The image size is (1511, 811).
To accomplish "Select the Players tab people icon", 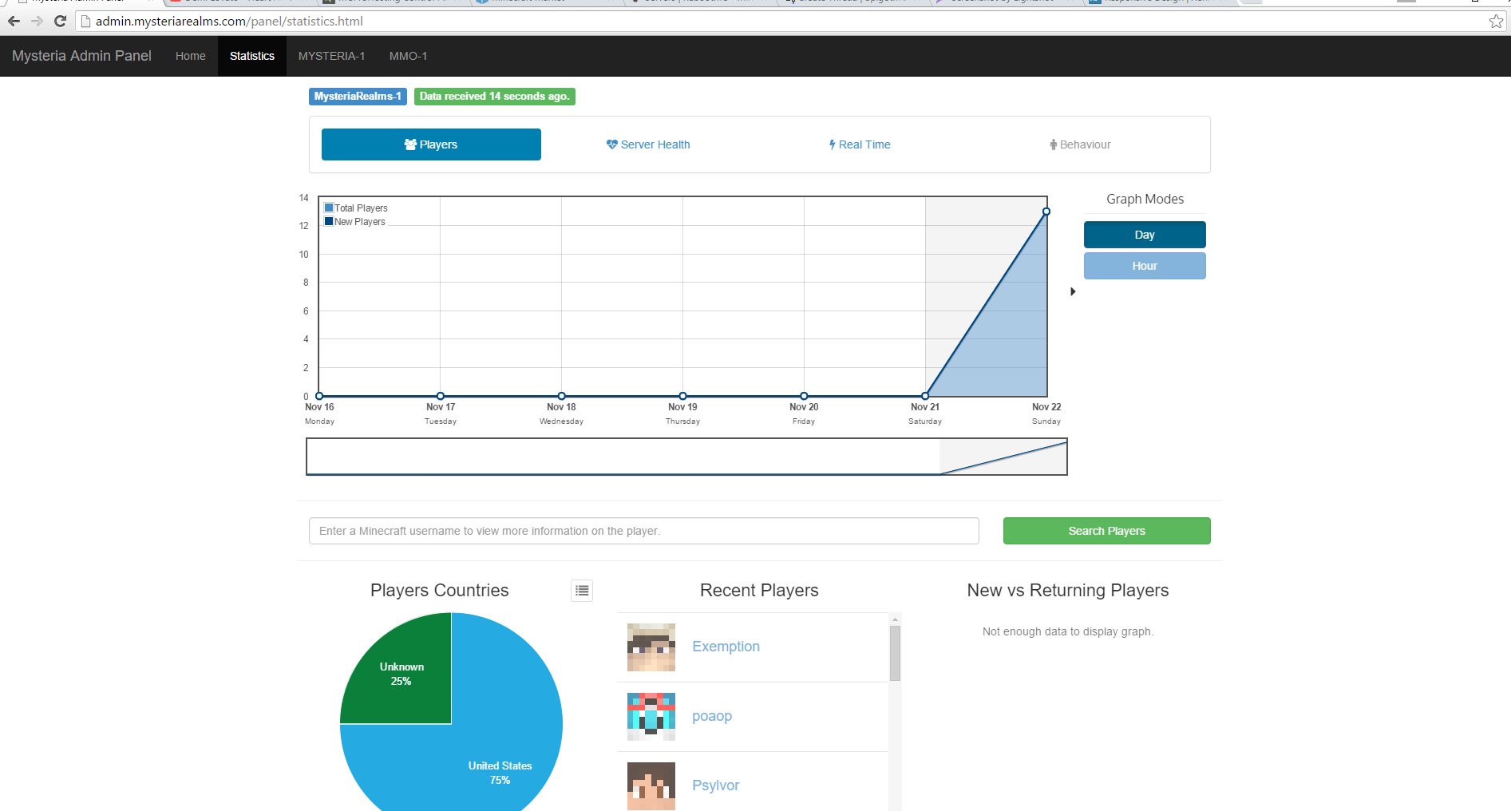I will point(411,144).
